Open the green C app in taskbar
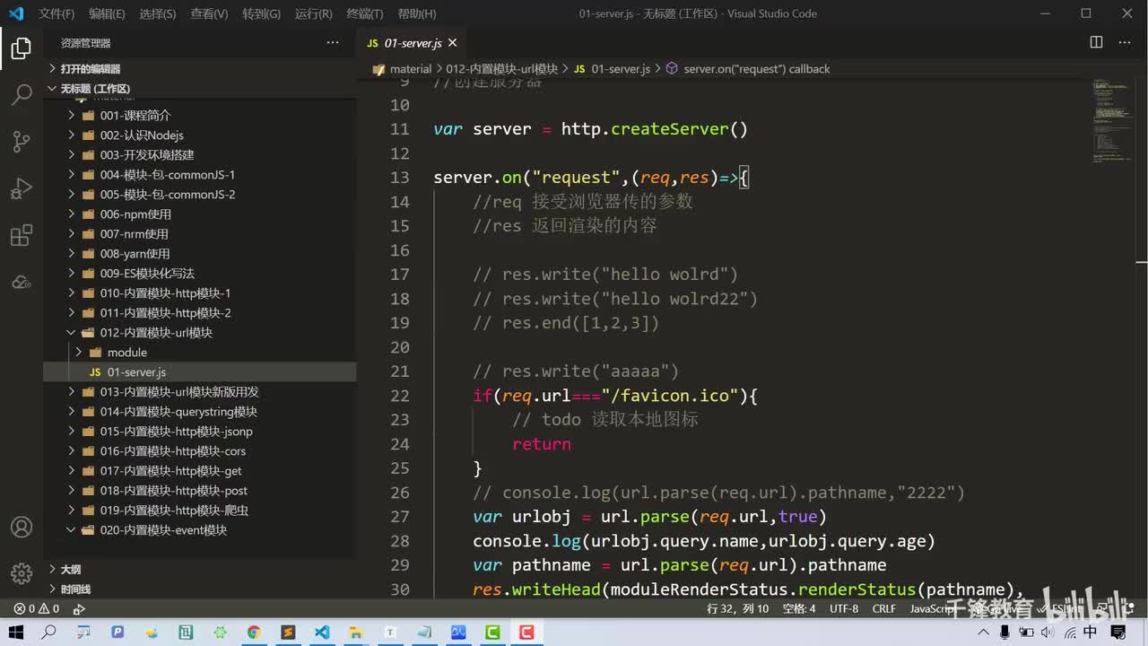 492,633
